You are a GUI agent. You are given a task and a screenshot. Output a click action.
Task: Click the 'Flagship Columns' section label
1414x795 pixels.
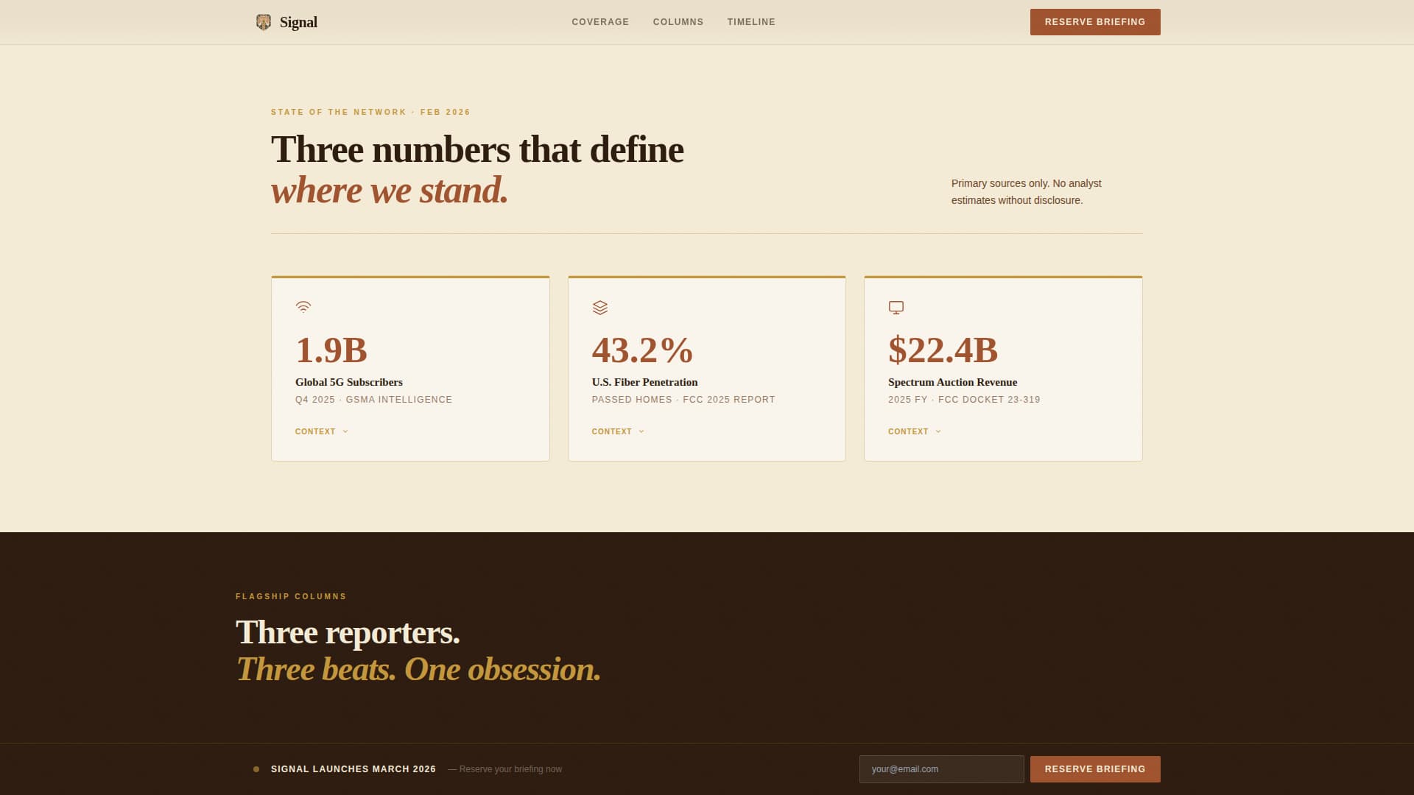tap(291, 596)
